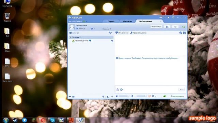Click the channel mode info message

(x=147, y=58)
